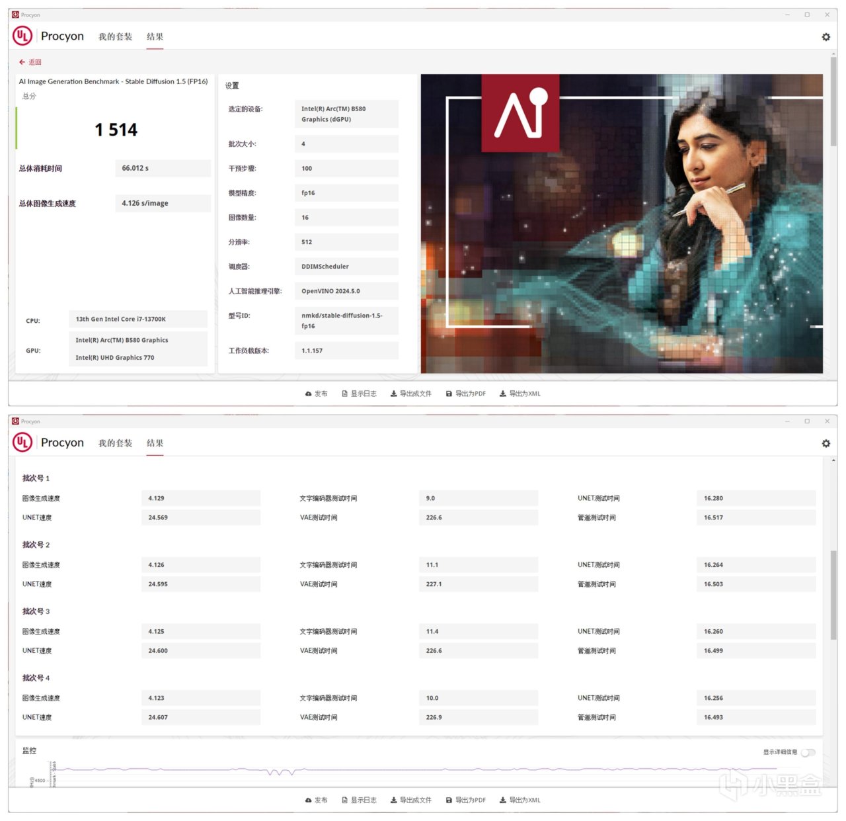
Task: Select batch 1 UNET测试时间 value 16.280
Action: click(756, 498)
